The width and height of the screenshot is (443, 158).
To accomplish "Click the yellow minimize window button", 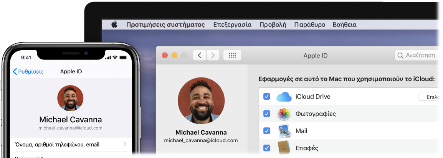I will point(174,56).
